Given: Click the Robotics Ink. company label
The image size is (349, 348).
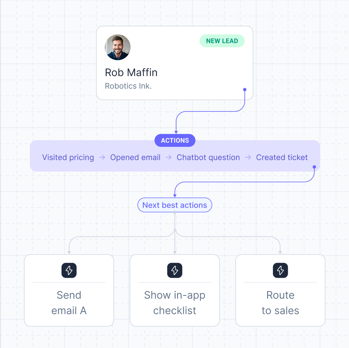Looking at the screenshot, I should click(128, 86).
